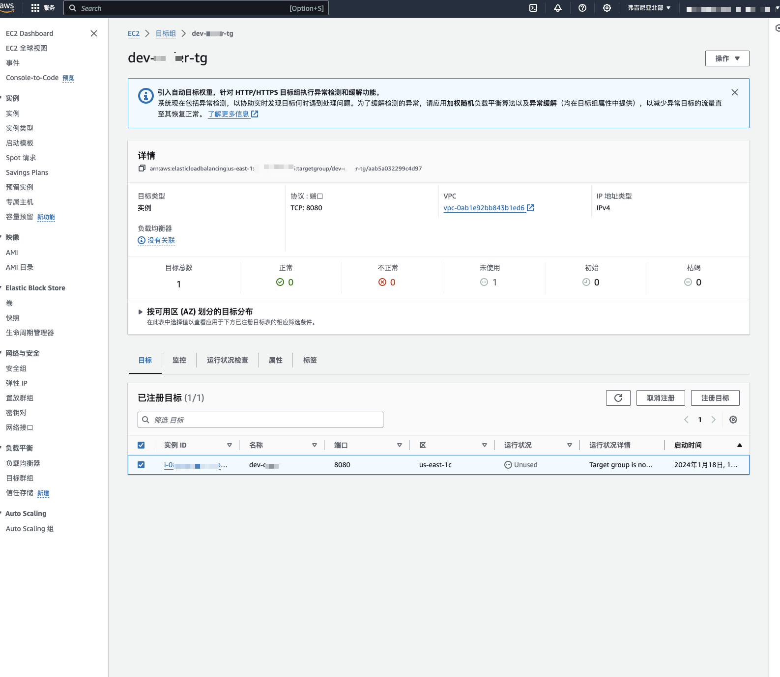Open AMI 目录 in the sidebar
Screen dimensions: 780x677
point(20,267)
